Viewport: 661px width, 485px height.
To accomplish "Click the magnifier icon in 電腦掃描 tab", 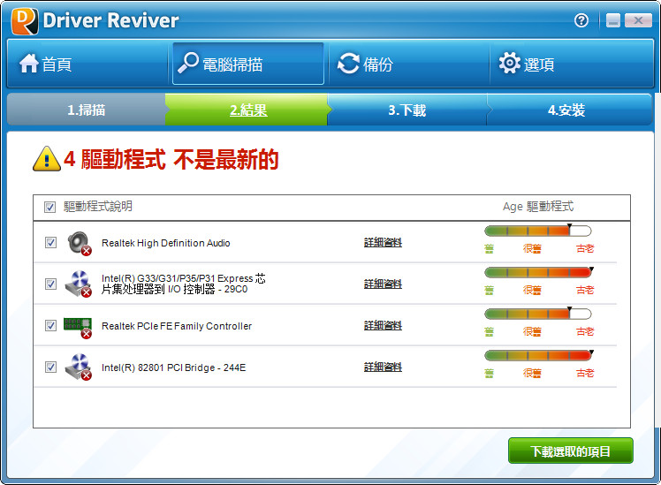I will (187, 63).
